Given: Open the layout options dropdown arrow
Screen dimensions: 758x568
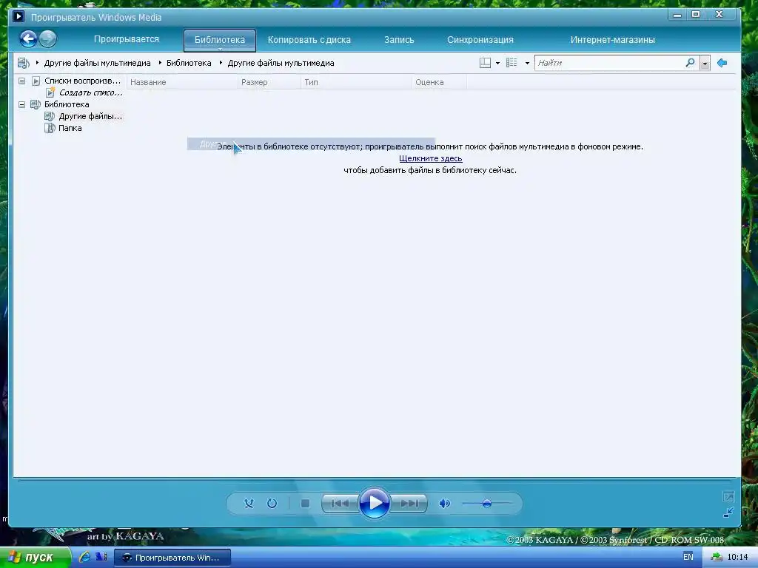Looking at the screenshot, I should click(497, 64).
